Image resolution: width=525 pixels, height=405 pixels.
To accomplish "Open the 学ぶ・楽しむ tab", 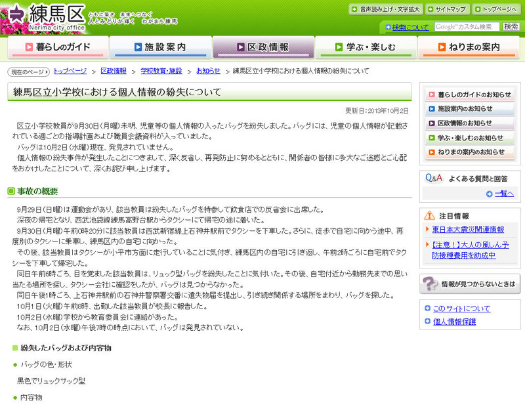I will [x=365, y=47].
